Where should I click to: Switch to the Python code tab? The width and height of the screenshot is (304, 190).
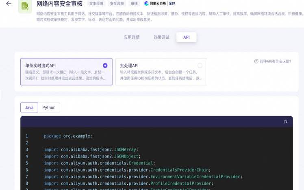pyautogui.click(x=49, y=107)
